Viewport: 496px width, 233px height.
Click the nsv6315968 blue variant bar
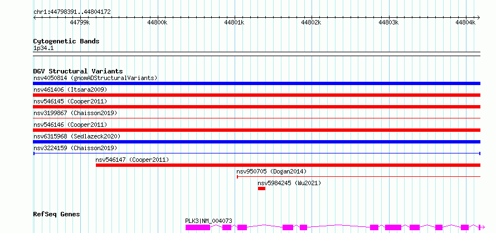point(256,142)
